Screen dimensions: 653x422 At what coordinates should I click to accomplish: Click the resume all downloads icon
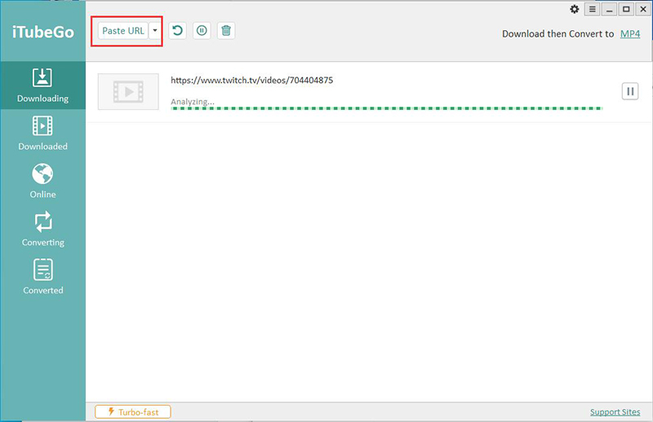(x=177, y=31)
